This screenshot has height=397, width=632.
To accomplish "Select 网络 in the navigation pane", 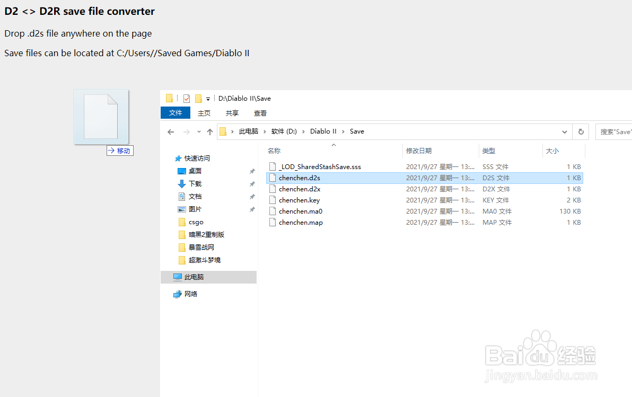I will (x=191, y=294).
